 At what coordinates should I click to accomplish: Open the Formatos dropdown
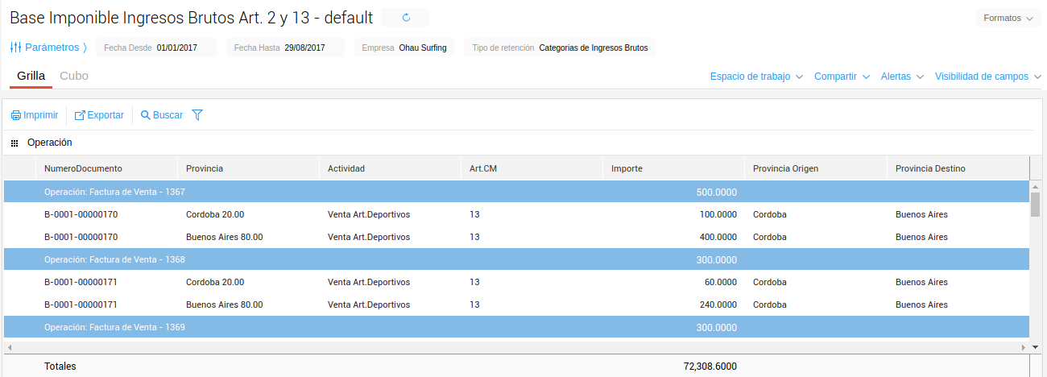point(1008,18)
